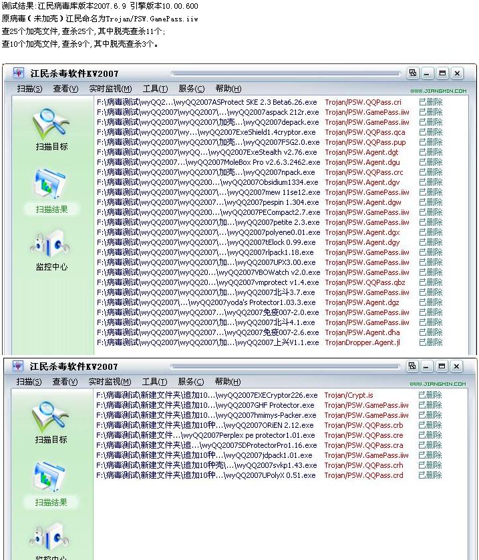Select row wyQQ2007ExeStealth v2.76.exe
The image size is (479, 560).
tap(269, 152)
